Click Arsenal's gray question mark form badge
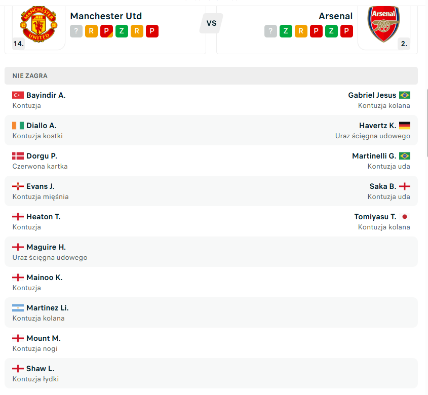The image size is (428, 395). click(x=270, y=31)
